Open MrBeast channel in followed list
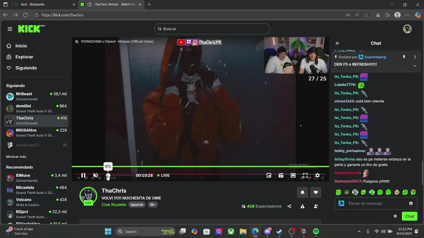The height and width of the screenshot is (238, 424). [36, 96]
